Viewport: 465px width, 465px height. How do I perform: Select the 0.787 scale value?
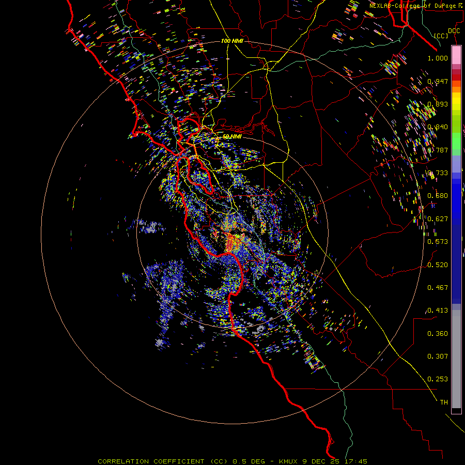point(438,150)
